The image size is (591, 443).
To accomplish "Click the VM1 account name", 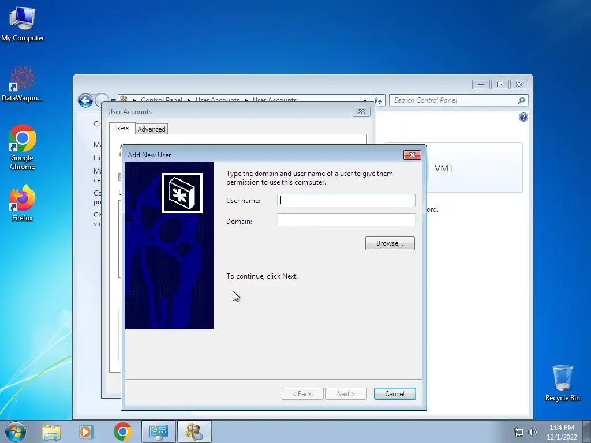I will pyautogui.click(x=444, y=168).
